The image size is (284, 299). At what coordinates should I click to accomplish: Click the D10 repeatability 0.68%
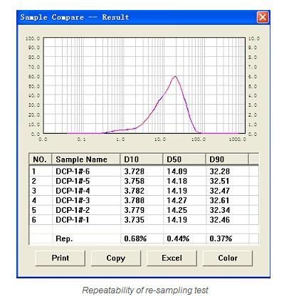click(135, 238)
